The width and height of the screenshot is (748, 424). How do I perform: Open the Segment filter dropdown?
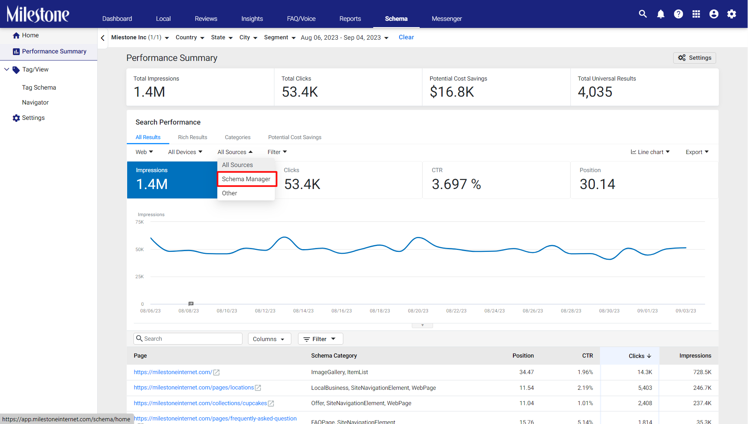point(280,38)
